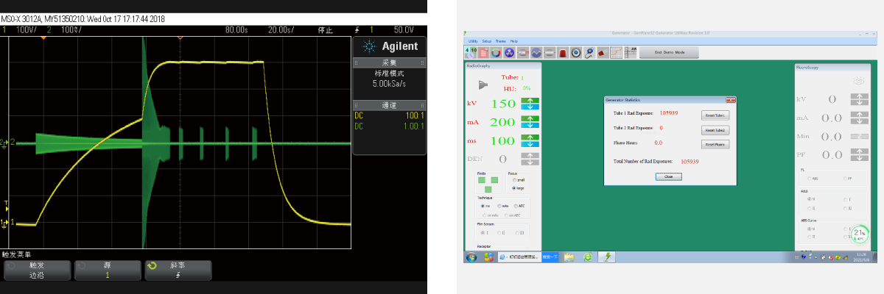Open Windows Start button
884x294 pixels.
(471, 257)
